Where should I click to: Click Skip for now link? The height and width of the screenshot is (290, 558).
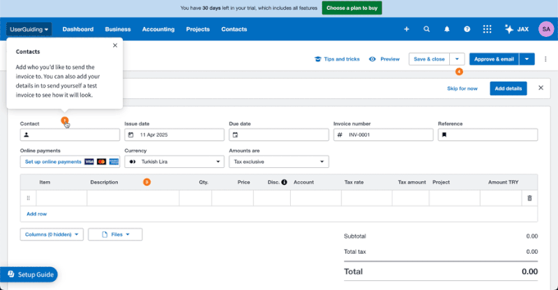[x=462, y=89]
